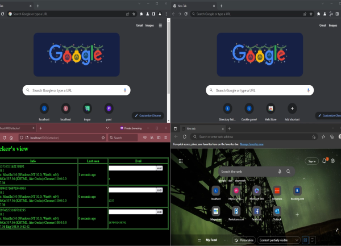Click Gmail link in top-left Chrome
The height and width of the screenshot is (246, 341).
click(x=139, y=26)
